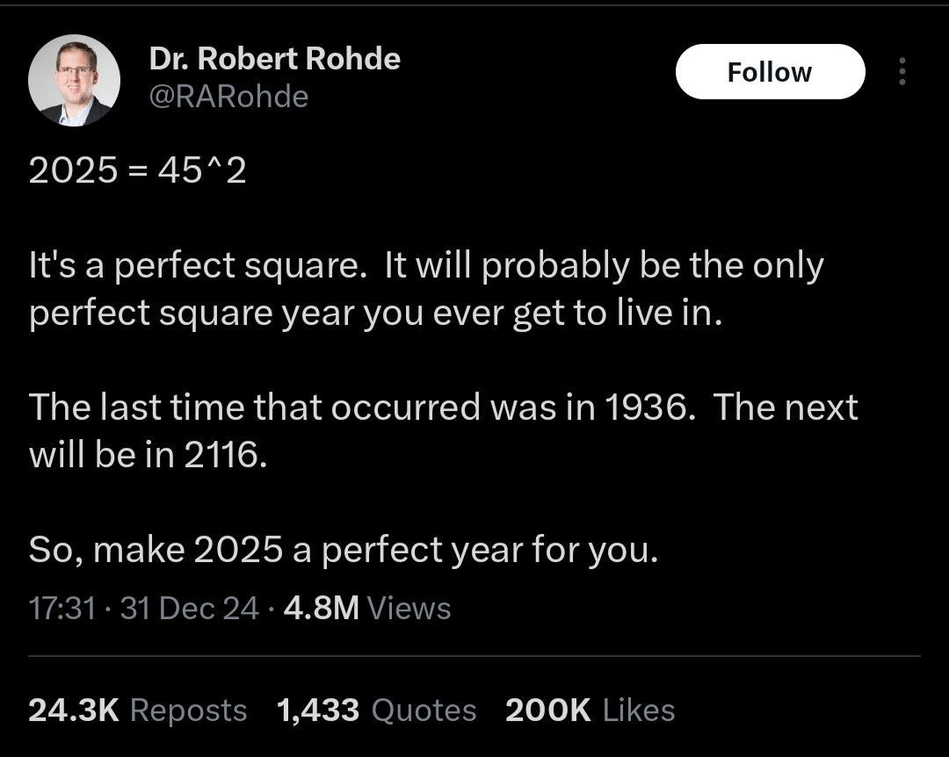Click the "The last time that occurred" text
Image resolution: width=949 pixels, height=757 pixels.
255,407
